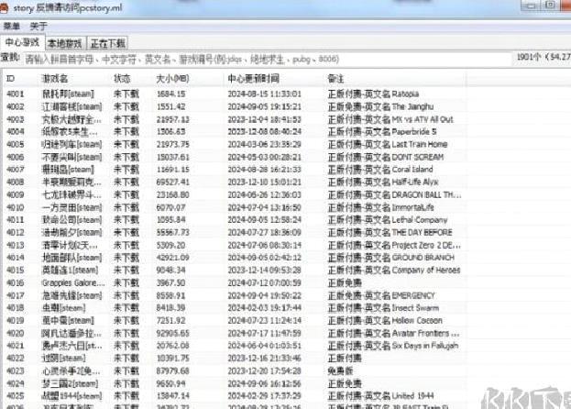Click update time 2023-12-14 09:53:28
The image size is (571, 409).
tap(264, 271)
